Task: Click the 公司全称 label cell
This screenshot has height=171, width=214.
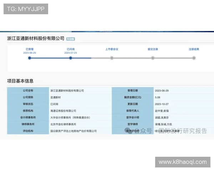Action: point(28,90)
